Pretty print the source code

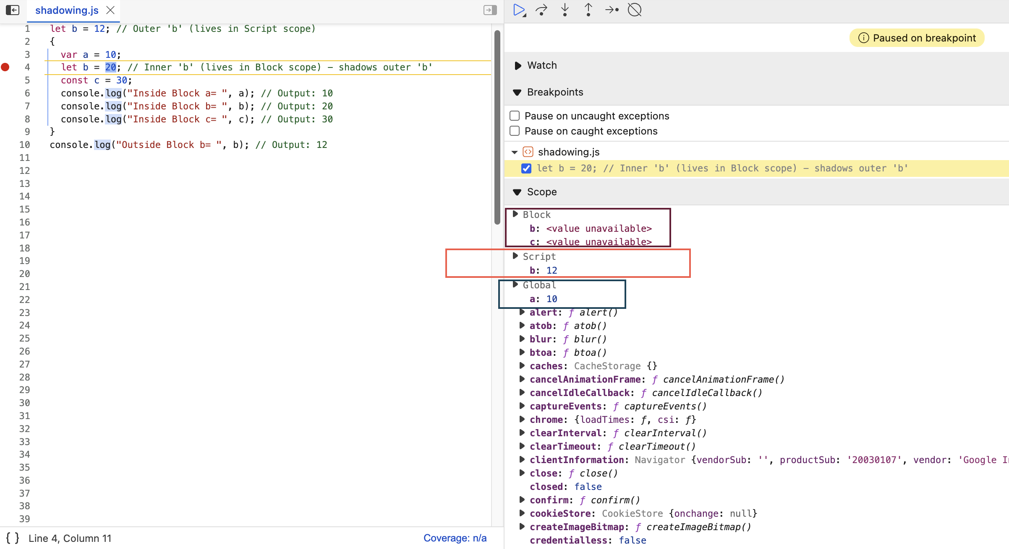coord(13,538)
